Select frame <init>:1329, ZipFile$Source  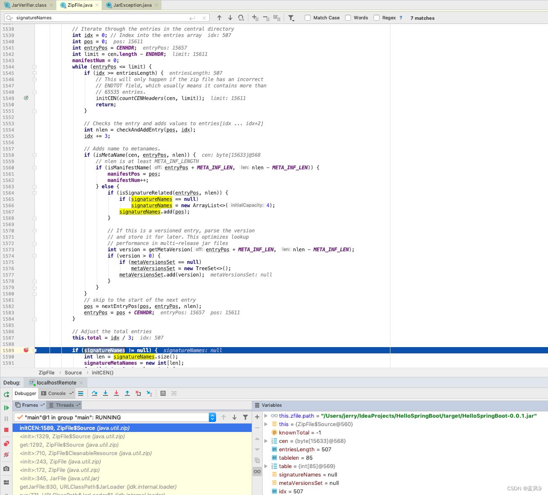tap(132, 436)
